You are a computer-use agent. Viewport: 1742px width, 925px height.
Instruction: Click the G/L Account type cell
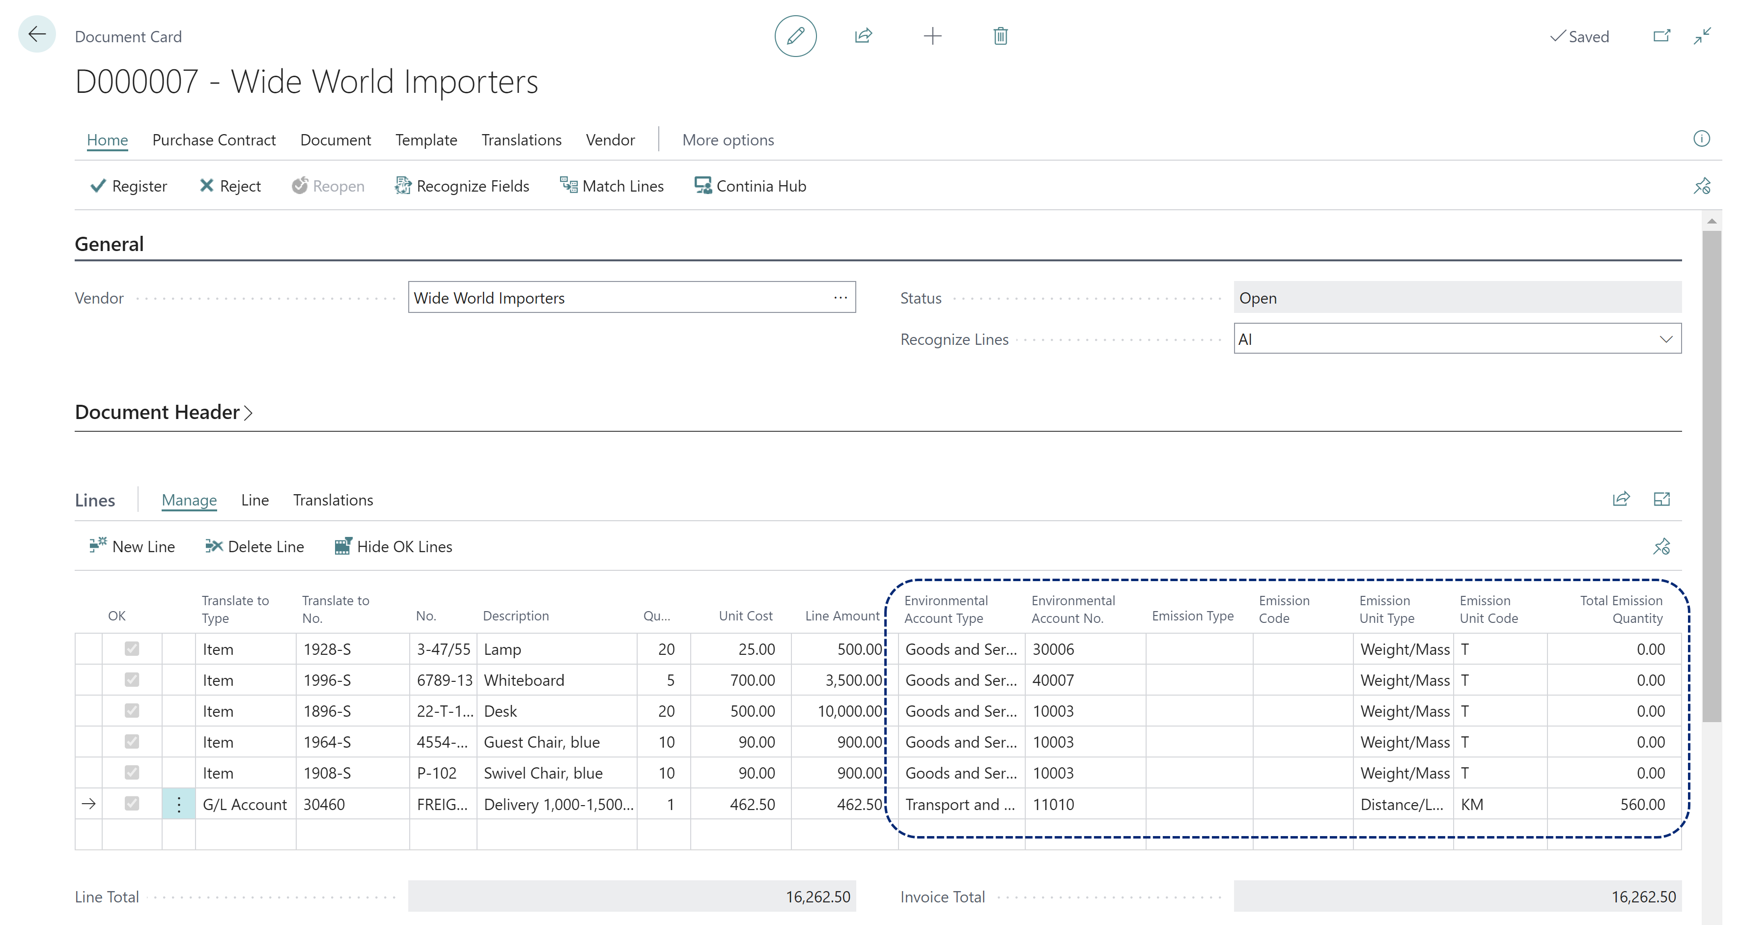pos(246,804)
